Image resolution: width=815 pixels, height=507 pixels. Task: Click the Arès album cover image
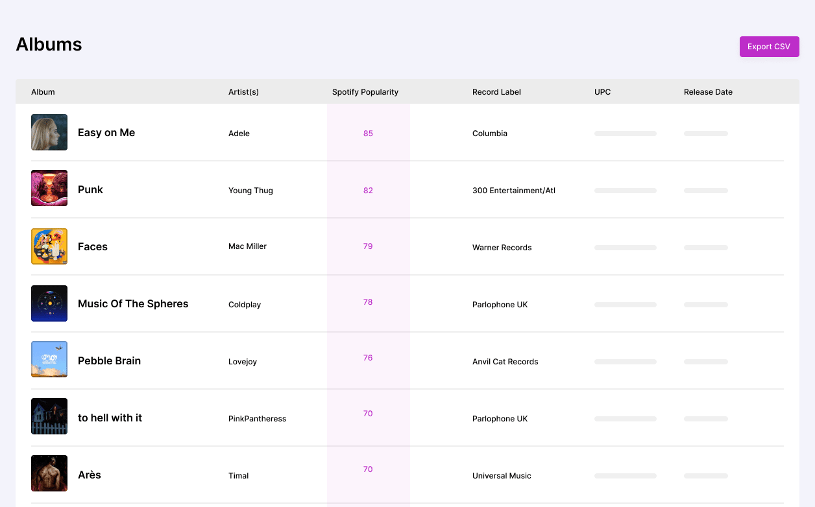coord(49,473)
